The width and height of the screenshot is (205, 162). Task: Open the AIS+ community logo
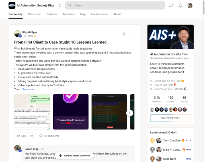pos(12,5)
